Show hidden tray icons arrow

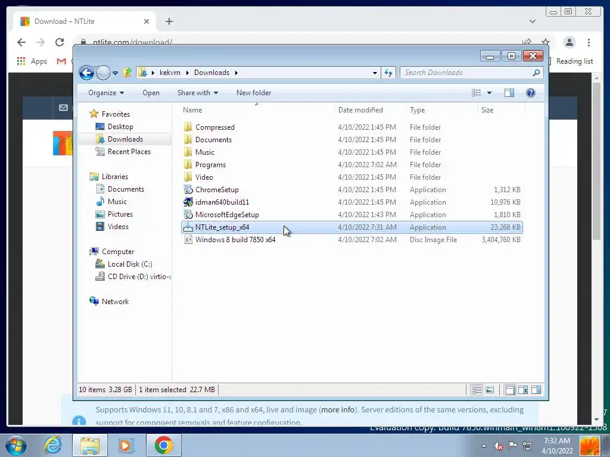coord(484,446)
